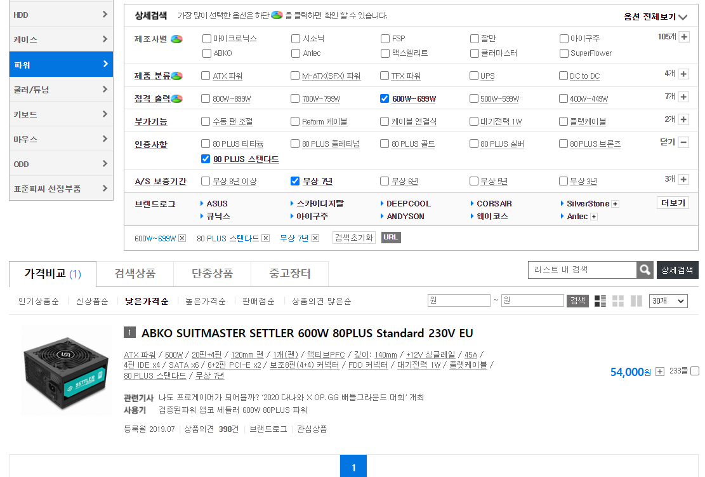The width and height of the screenshot is (705, 477).
Task: Open the 30개 items-per-page dropdown
Action: (x=669, y=301)
